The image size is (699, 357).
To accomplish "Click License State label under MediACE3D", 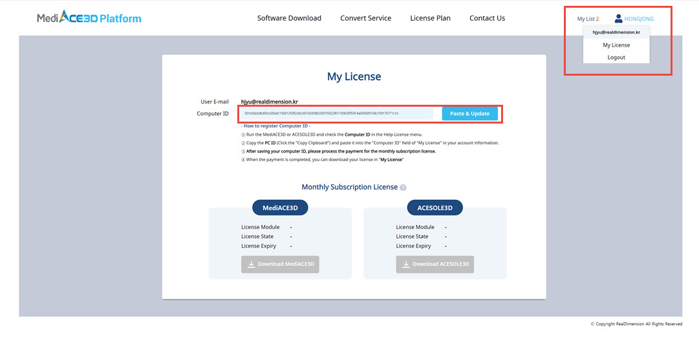I will (257, 237).
